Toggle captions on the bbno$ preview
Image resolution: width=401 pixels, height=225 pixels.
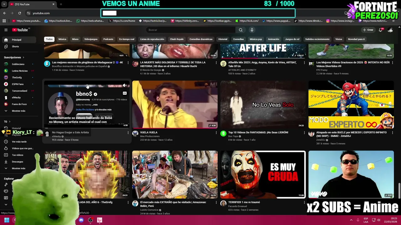pos(125,93)
